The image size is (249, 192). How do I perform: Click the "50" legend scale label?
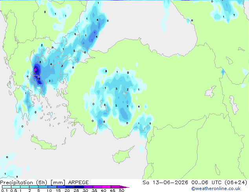[x=121, y=190]
